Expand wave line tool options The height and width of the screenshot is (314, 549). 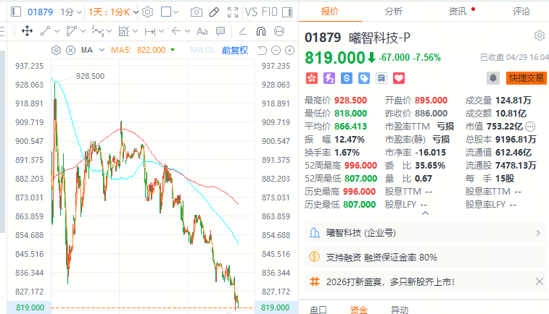pos(110,31)
